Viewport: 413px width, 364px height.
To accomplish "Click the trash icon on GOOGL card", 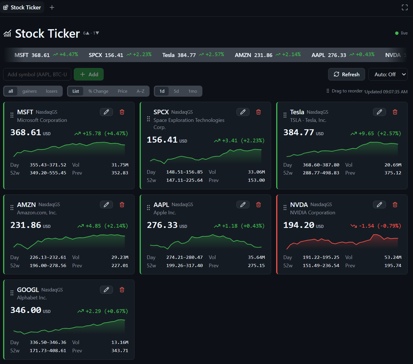I will (x=122, y=290).
